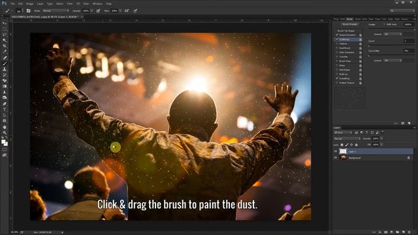This screenshot has width=418, height=235.
Task: Toggle pressure for opacity icon
Action: point(98,10)
